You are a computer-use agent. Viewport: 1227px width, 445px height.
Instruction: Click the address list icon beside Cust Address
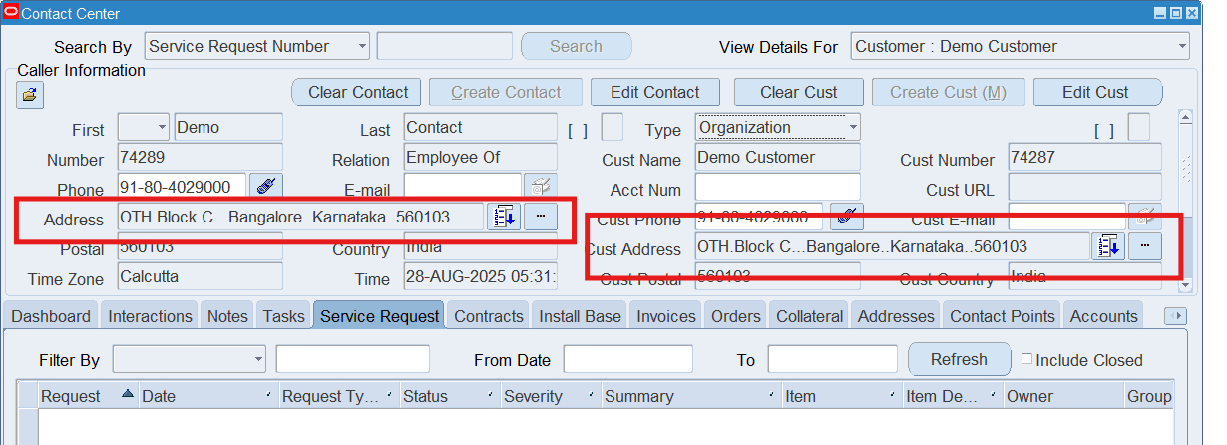point(1107,246)
